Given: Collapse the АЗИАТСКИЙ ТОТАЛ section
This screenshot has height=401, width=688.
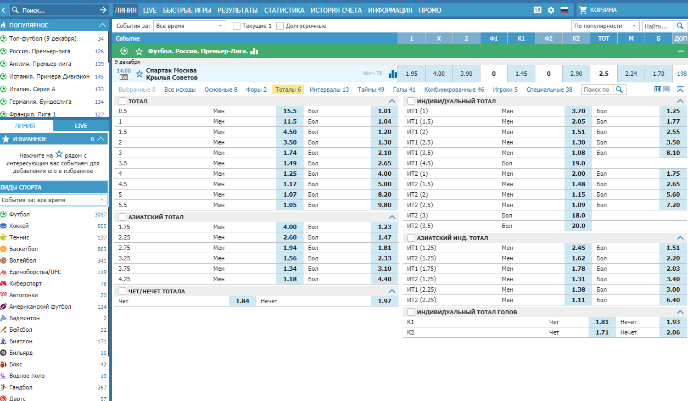Looking at the screenshot, I should pyautogui.click(x=392, y=217).
